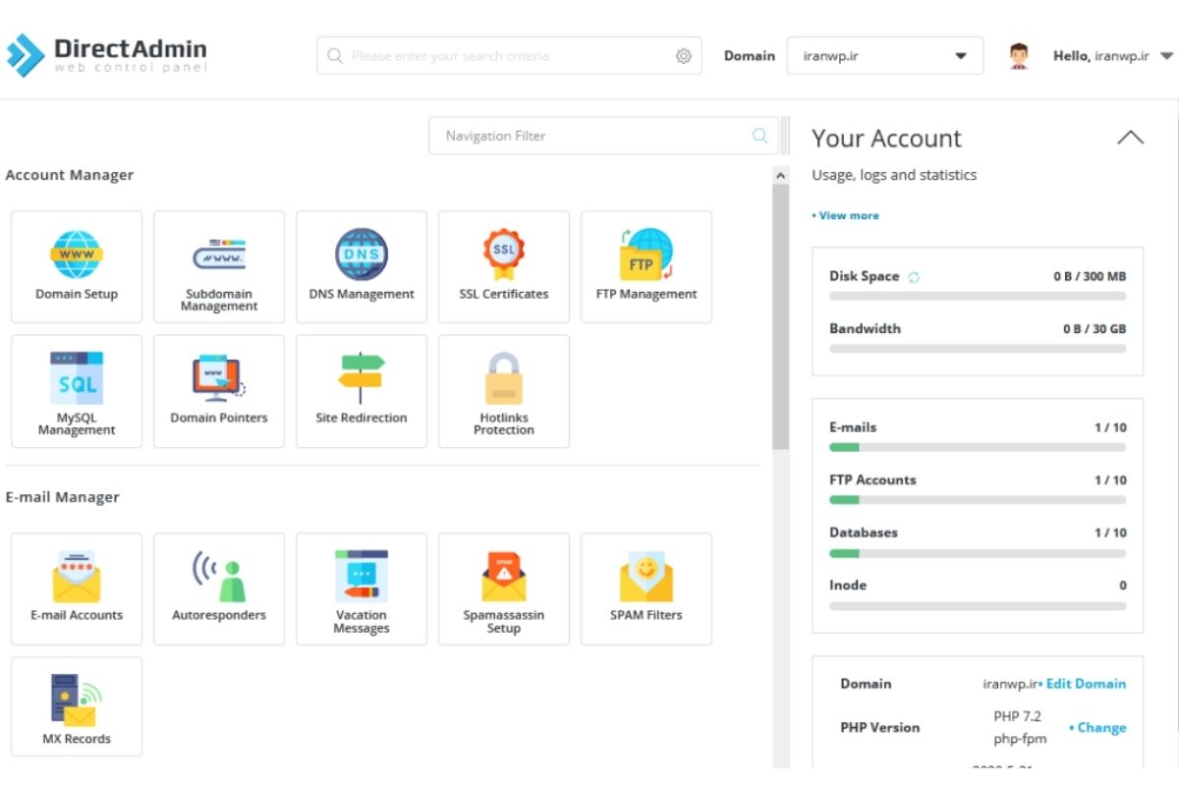This screenshot has width=1179, height=786.
Task: Collapse the Your Account panel
Action: (x=1130, y=139)
